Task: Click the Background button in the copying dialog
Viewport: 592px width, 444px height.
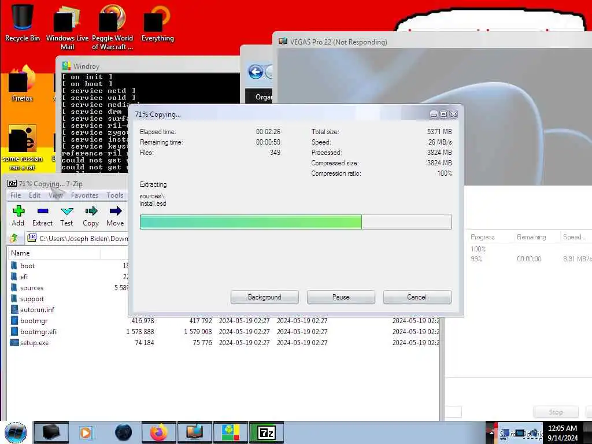Action: click(264, 297)
